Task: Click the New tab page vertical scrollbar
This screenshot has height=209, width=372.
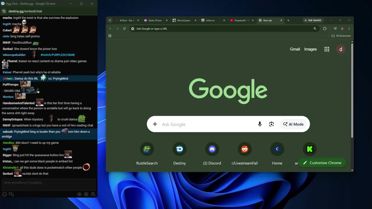Action: pos(352,91)
